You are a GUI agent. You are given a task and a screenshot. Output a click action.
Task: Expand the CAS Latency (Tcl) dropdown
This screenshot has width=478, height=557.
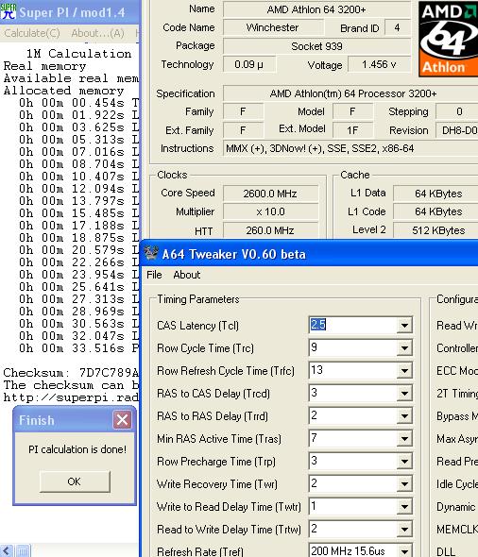[x=404, y=325]
